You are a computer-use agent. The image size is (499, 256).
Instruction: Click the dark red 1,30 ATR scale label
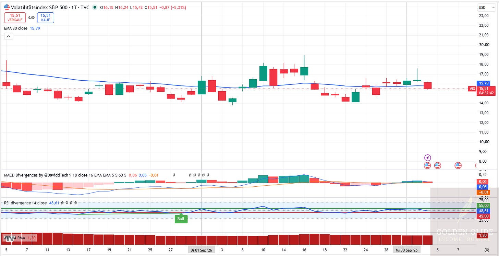pyautogui.click(x=483, y=236)
